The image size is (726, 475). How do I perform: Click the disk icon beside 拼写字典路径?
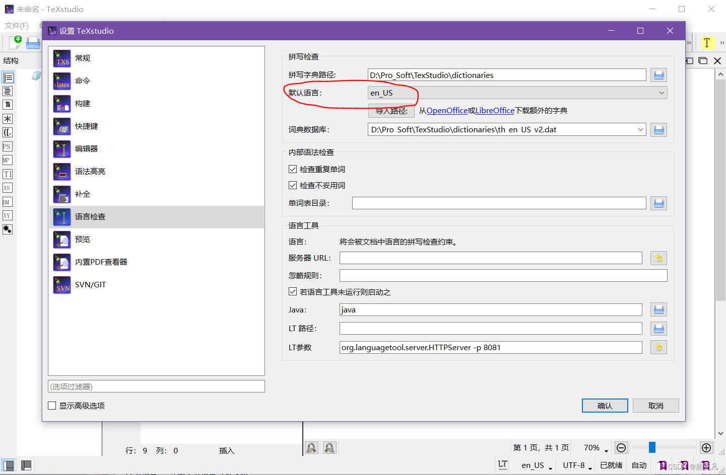658,74
